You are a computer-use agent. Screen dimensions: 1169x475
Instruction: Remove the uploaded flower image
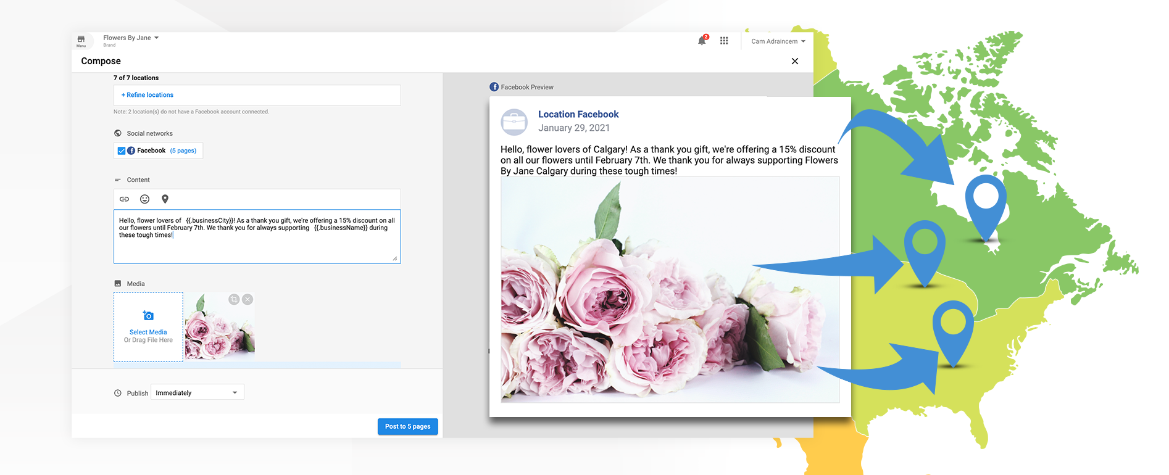tap(248, 299)
